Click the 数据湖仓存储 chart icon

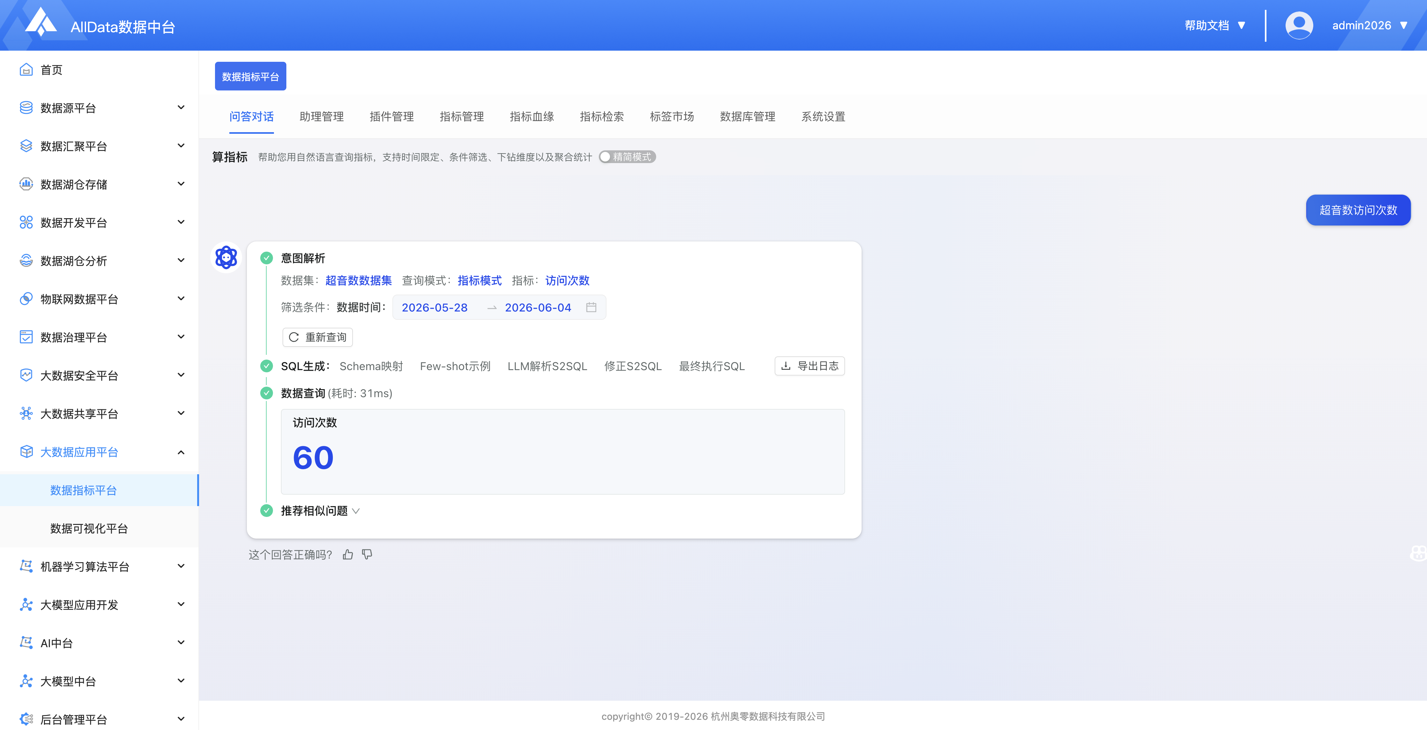[x=26, y=184]
